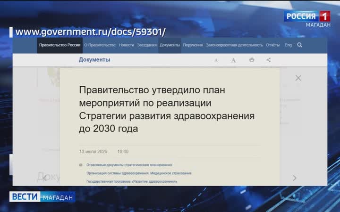Open Государственная программа «Развитие здравоохранения» link
340x212 pixels.
click(x=132, y=181)
